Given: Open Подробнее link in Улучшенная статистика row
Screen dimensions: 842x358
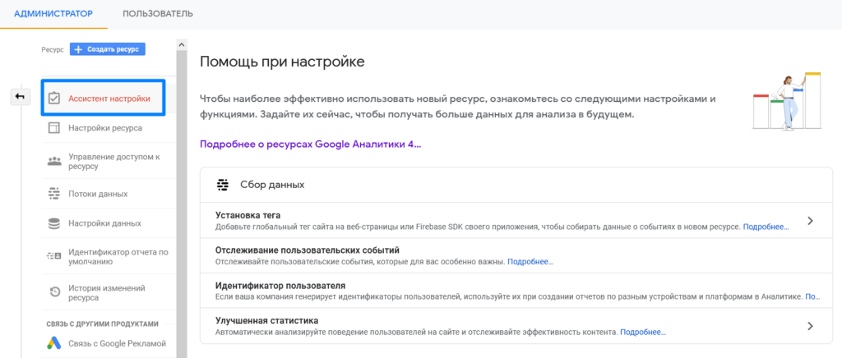Looking at the screenshot, I should [x=643, y=333].
